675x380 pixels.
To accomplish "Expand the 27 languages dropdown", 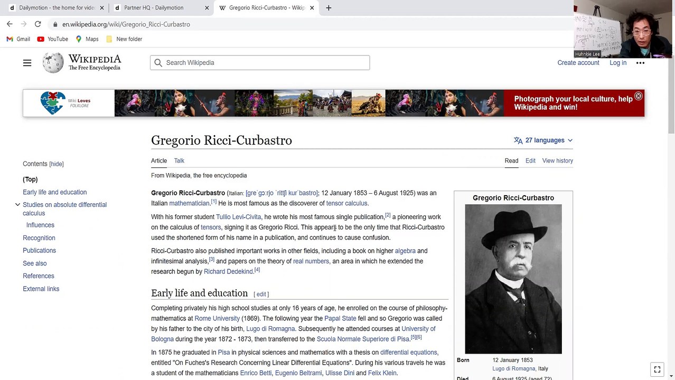I will pyautogui.click(x=543, y=140).
